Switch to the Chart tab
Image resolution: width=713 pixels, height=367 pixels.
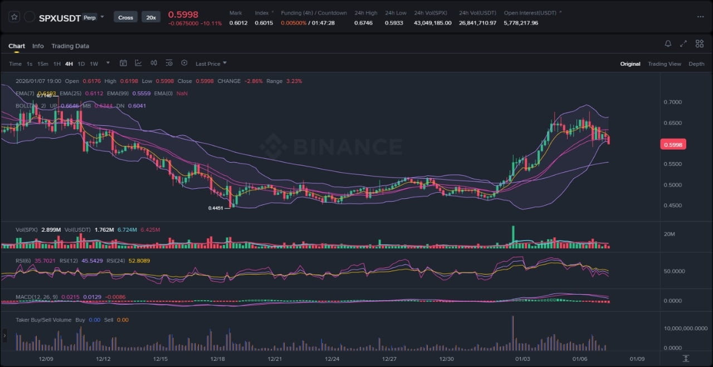pos(17,46)
